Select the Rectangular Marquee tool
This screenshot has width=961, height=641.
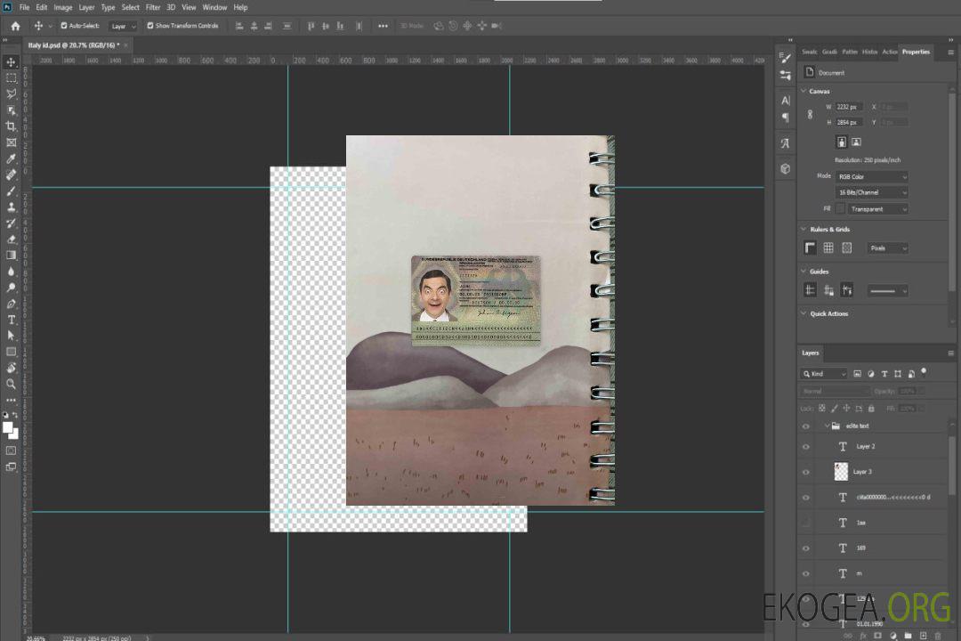[x=11, y=78]
